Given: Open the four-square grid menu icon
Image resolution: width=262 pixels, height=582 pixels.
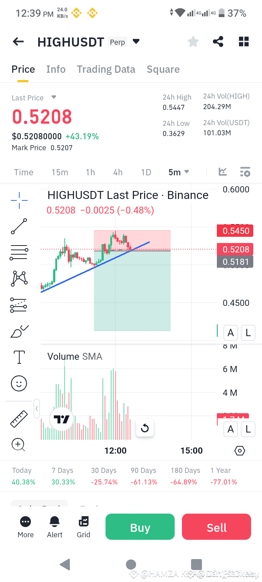Looking at the screenshot, I should 244,42.
